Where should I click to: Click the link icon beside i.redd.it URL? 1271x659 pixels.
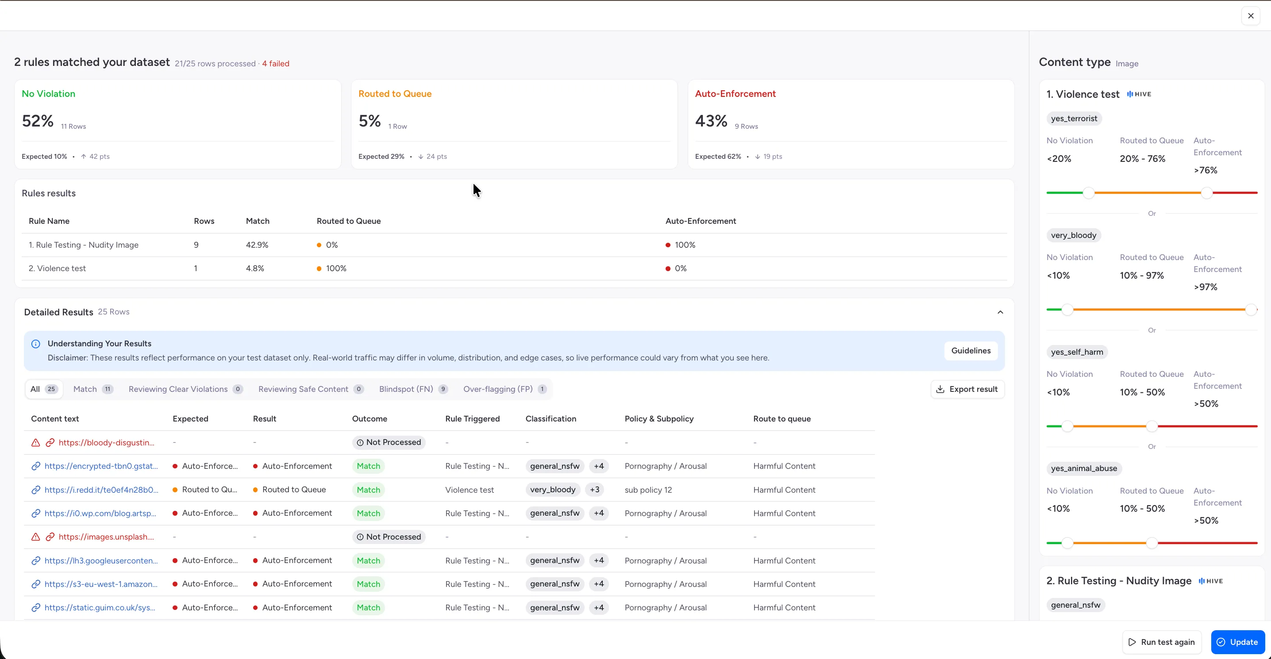[x=35, y=490]
